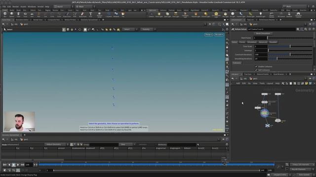Image resolution: width=316 pixels, height=177 pixels.
Task: Click the Constraint Iterations slider
Action: click(290, 55)
